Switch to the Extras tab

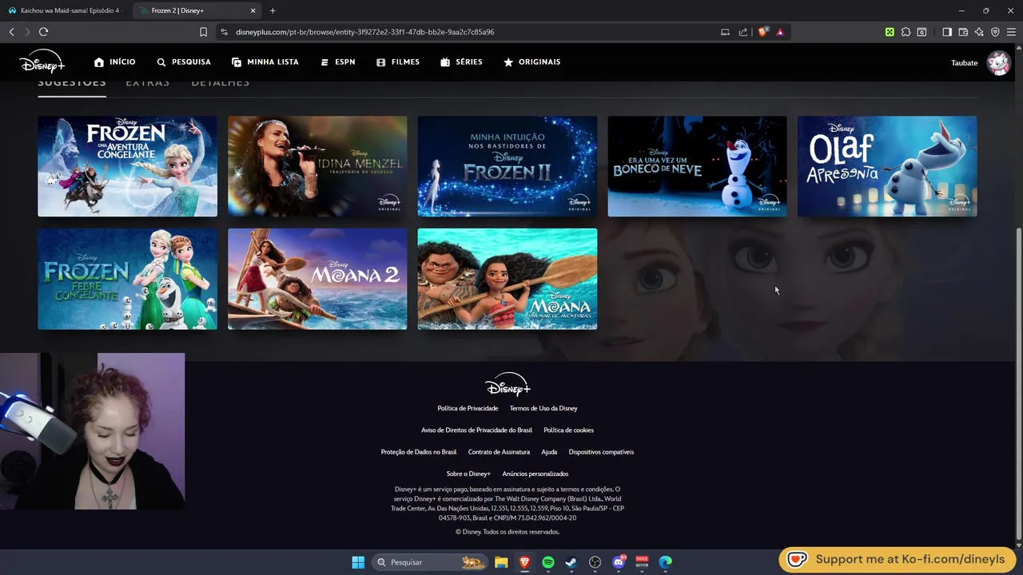pos(147,82)
